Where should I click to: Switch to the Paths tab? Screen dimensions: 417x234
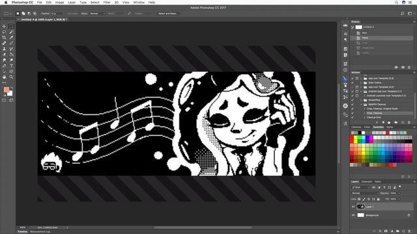tap(378, 182)
